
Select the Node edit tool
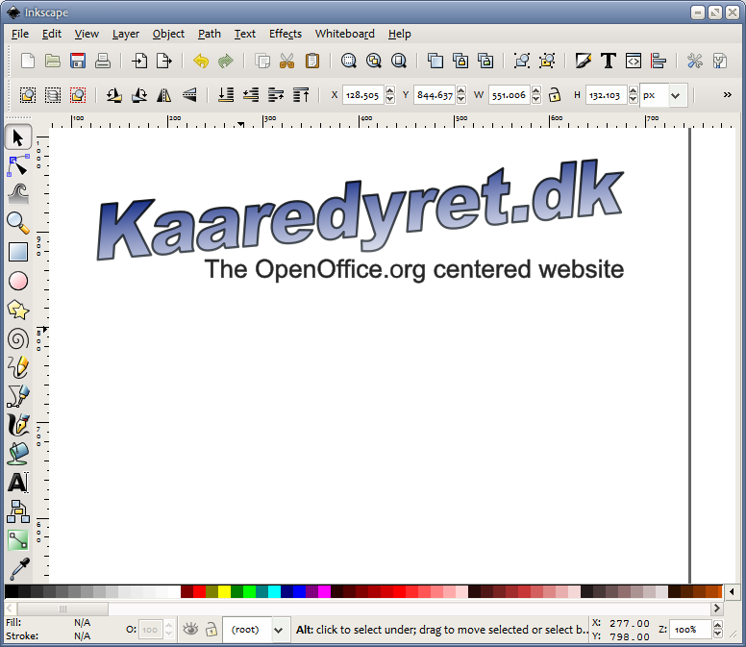pyautogui.click(x=18, y=166)
